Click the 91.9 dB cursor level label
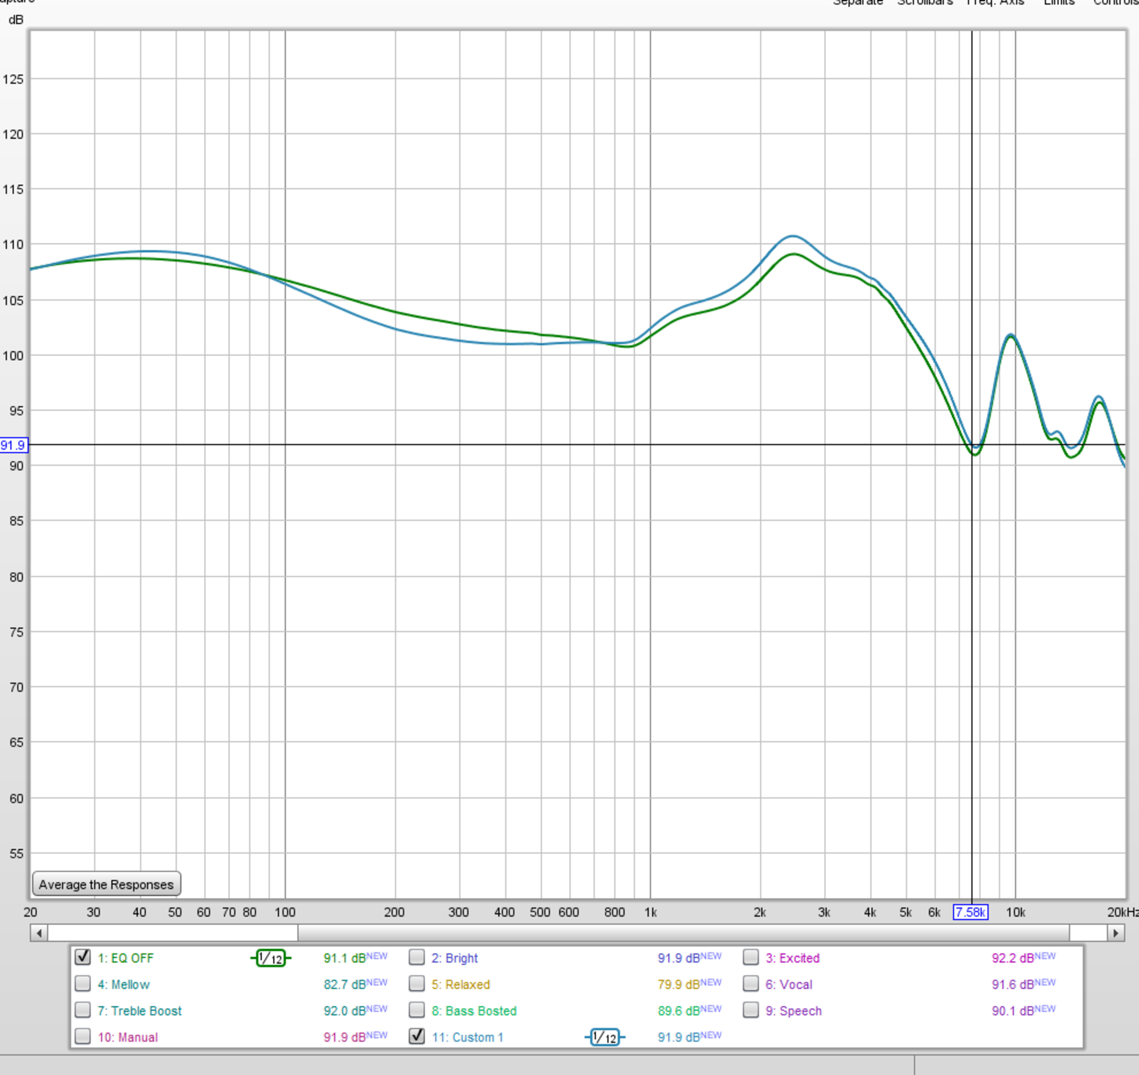1139x1075 pixels. tap(13, 445)
